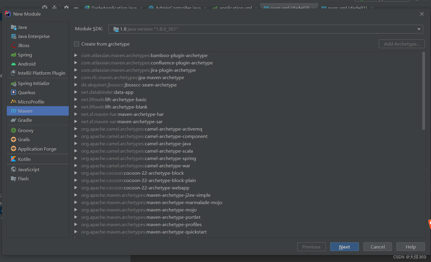The height and width of the screenshot is (262, 431).
Task: Select maven-archetype-profiles in list
Action: tap(248, 224)
